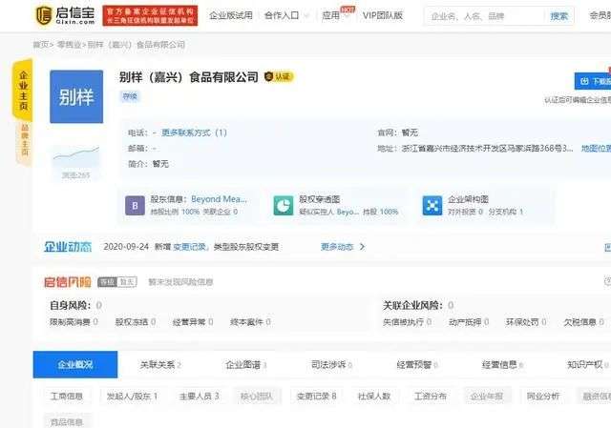
Task: Click the blue 别样 company logo tile
Action: [76, 96]
